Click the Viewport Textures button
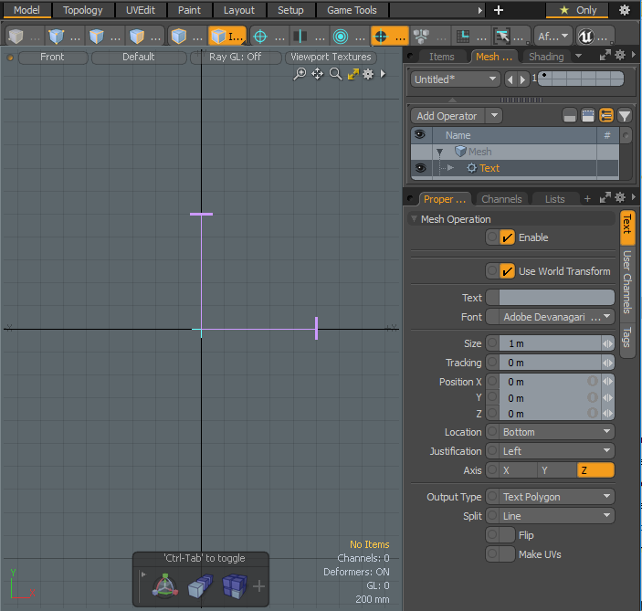 [x=331, y=57]
